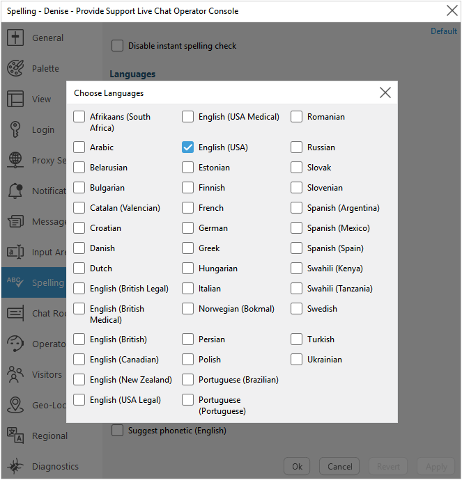This screenshot has width=462, height=480.
Task: Click English (New Zealand) label
Action: coord(131,380)
